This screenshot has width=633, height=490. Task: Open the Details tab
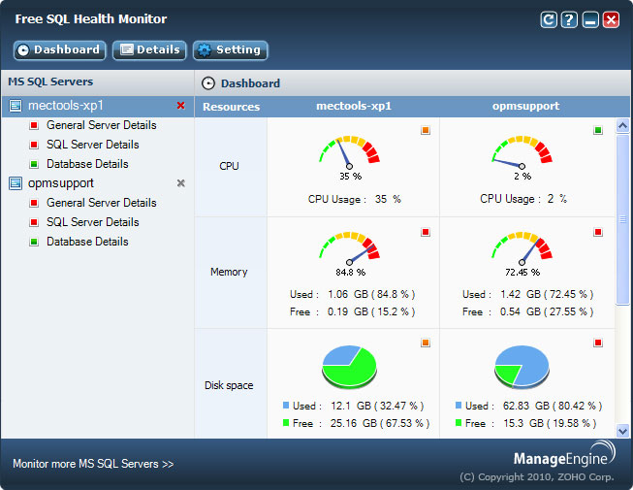tap(149, 50)
